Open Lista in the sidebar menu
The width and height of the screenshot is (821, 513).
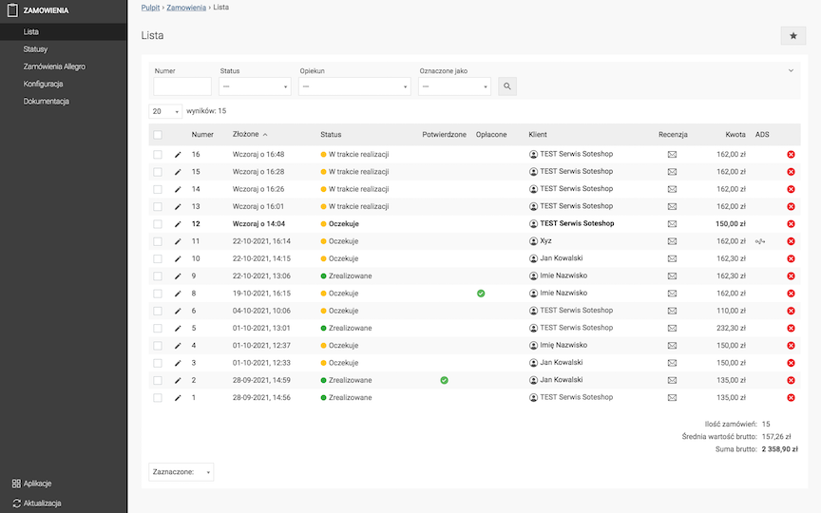[64, 32]
